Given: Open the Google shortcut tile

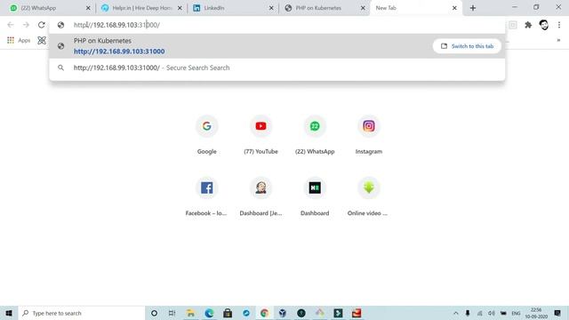Looking at the screenshot, I should 207,135.
